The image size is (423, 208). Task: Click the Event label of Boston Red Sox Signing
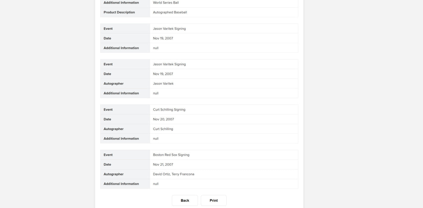[x=108, y=155]
